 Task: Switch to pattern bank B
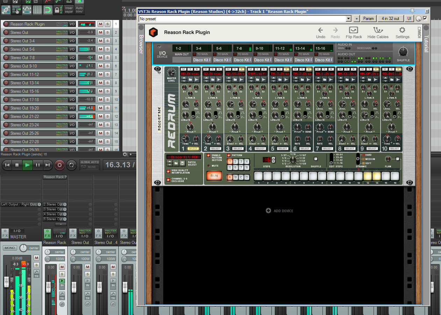click(x=236, y=177)
